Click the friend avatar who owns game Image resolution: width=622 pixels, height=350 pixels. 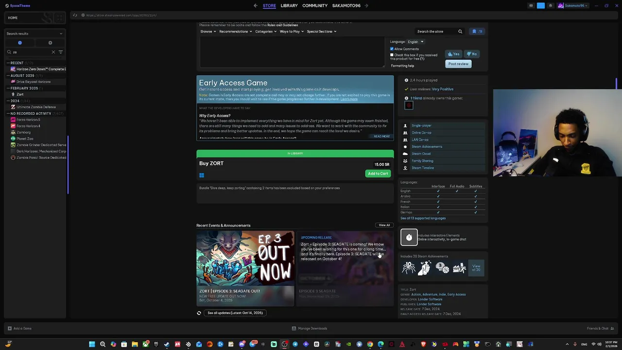pyautogui.click(x=409, y=105)
